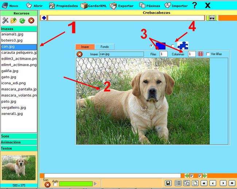Click the Novo toolbar button
237x189 pixels.
[x=11, y=6]
